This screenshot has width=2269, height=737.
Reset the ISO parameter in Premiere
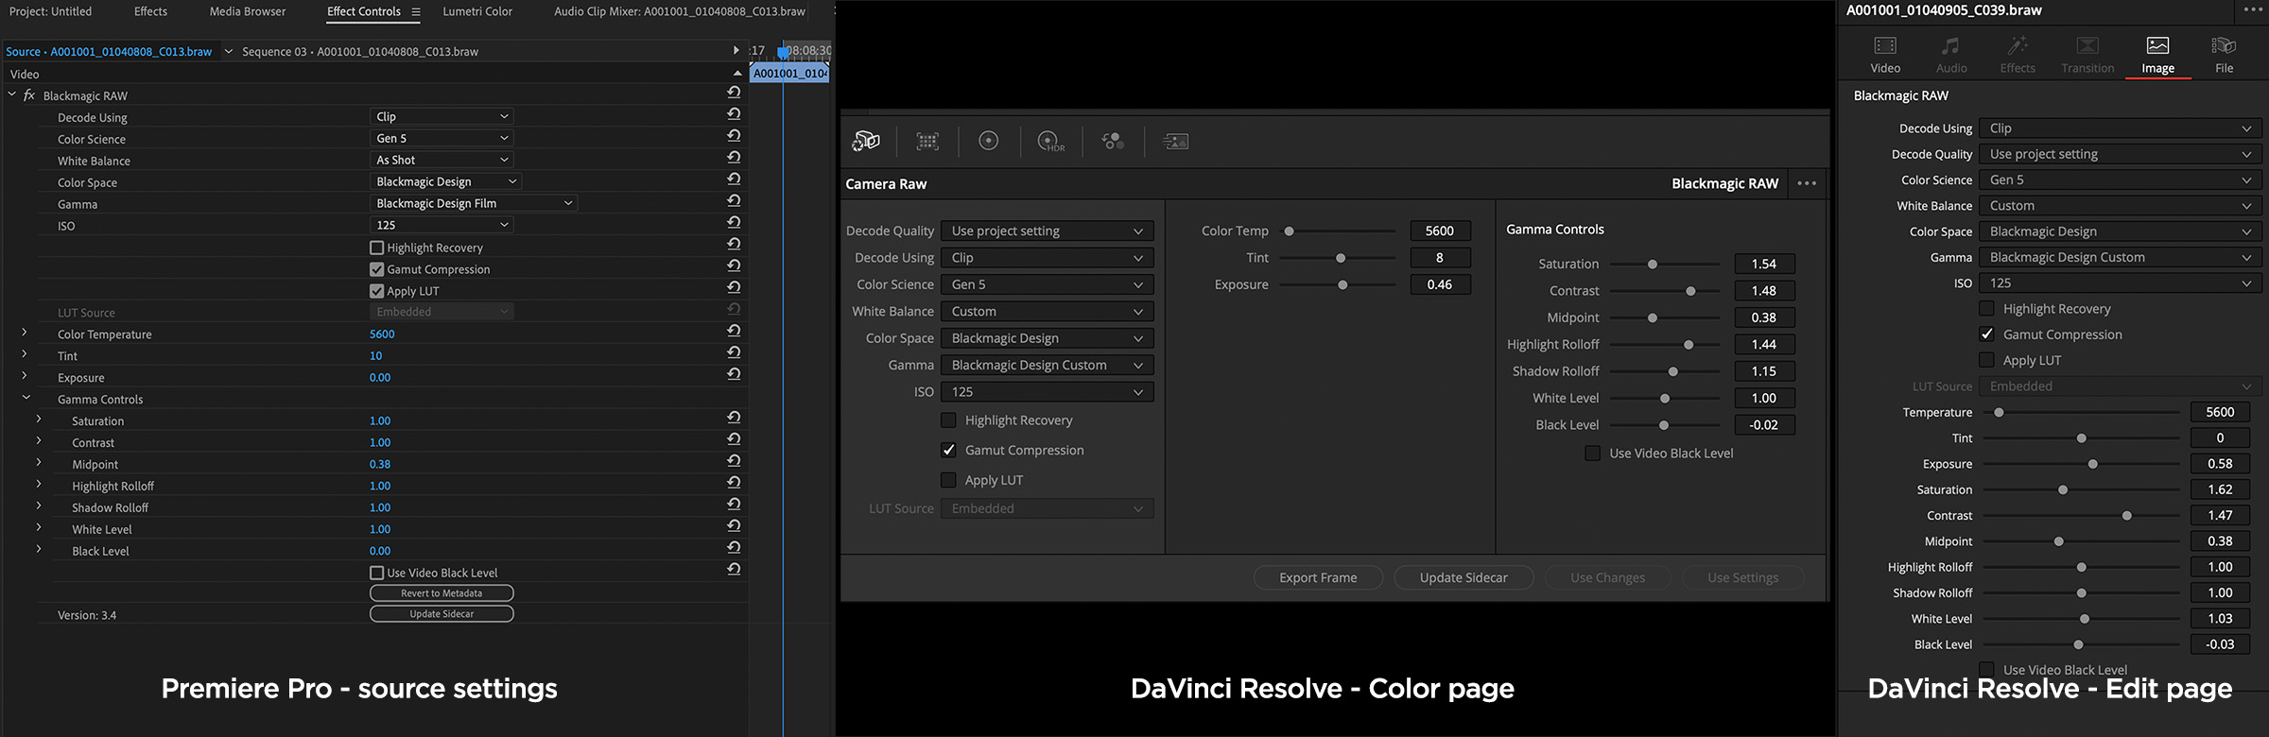point(734,223)
